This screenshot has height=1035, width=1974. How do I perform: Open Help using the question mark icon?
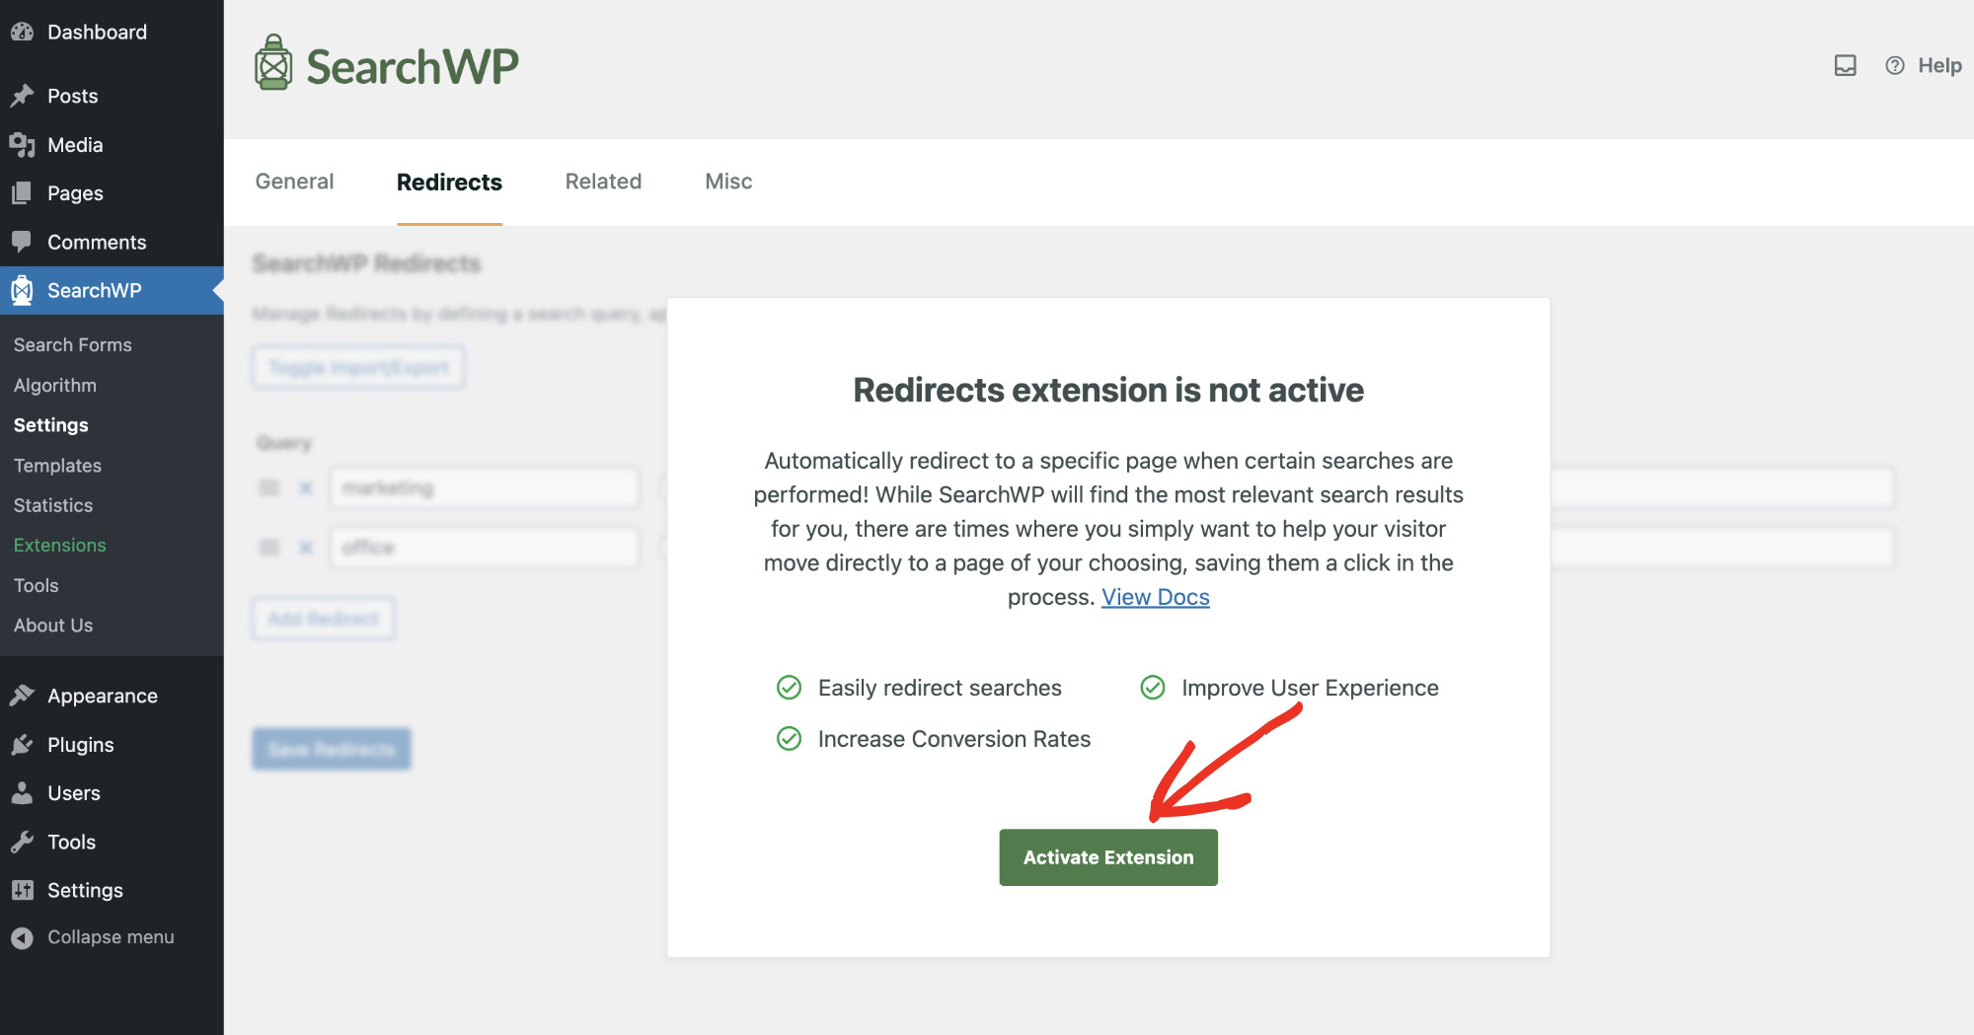click(x=1894, y=65)
